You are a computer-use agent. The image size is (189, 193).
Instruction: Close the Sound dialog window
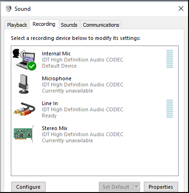click(181, 8)
